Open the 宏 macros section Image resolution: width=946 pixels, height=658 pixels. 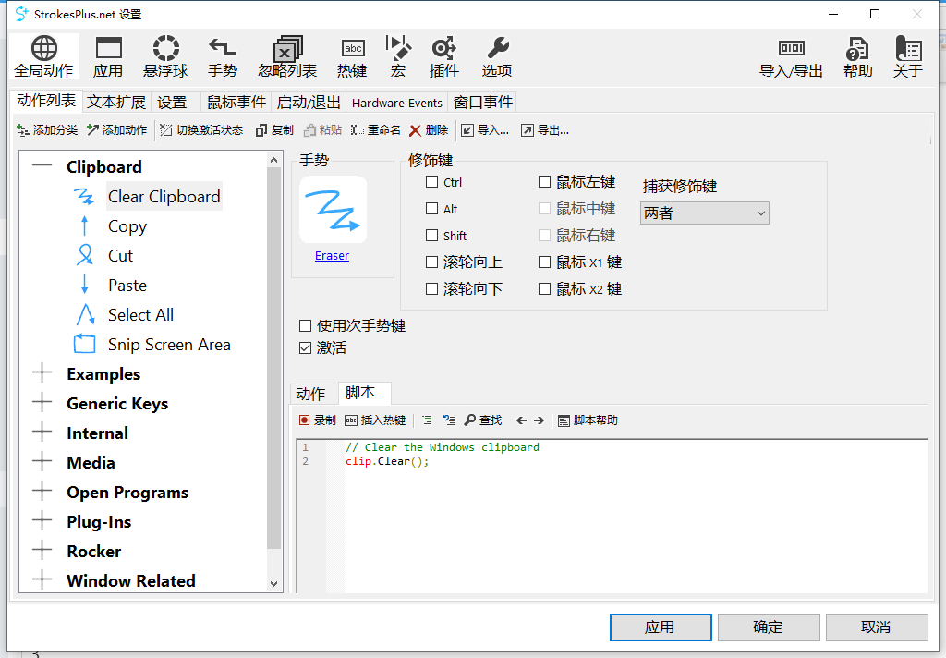click(x=397, y=56)
